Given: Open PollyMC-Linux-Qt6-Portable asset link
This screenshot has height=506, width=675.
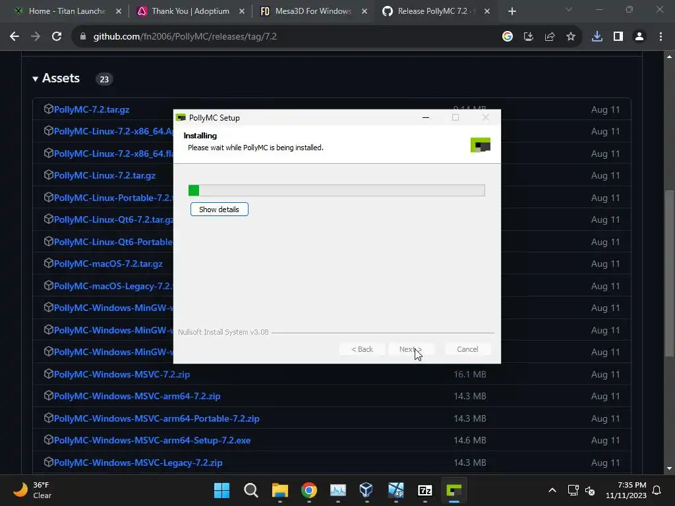Looking at the screenshot, I should (113, 242).
